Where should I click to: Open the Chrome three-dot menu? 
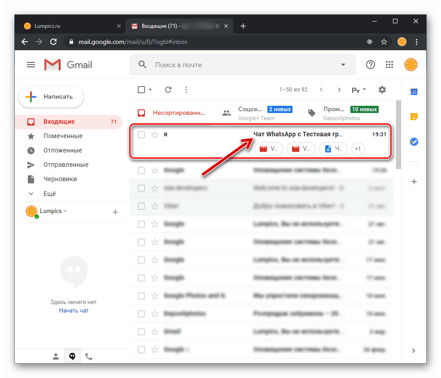(x=416, y=42)
